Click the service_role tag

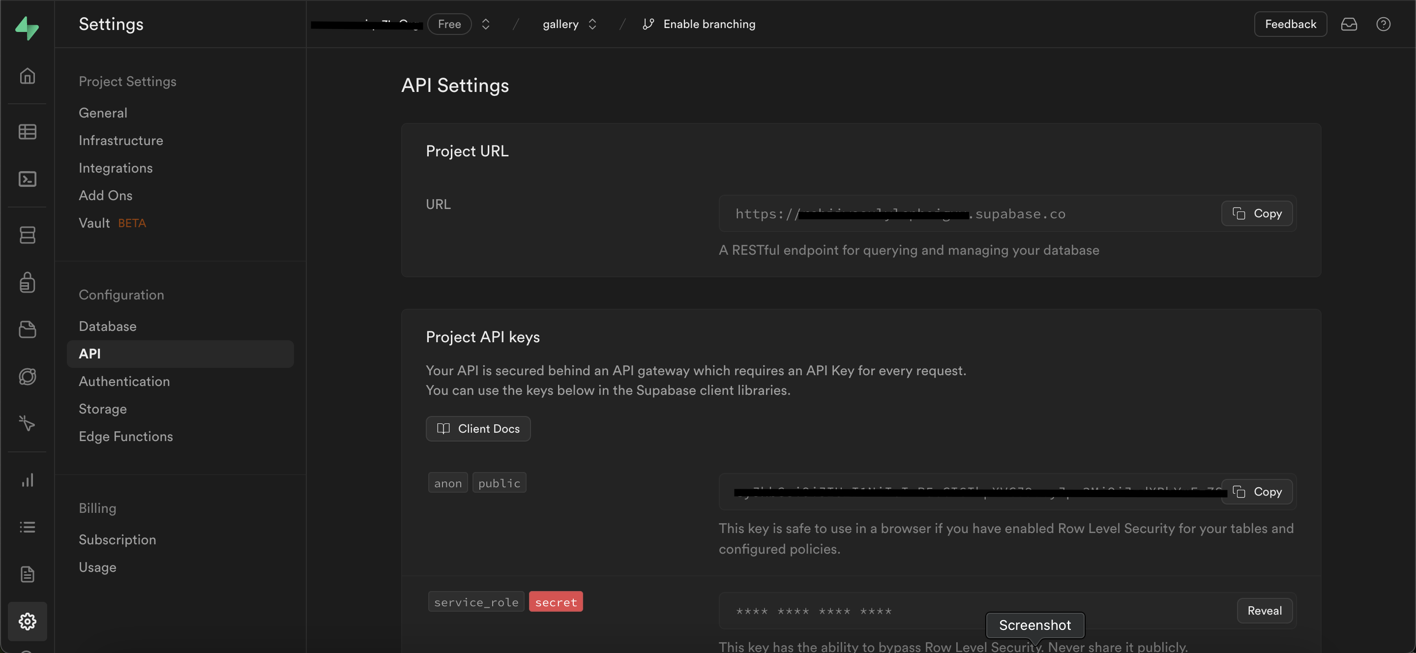coord(476,601)
